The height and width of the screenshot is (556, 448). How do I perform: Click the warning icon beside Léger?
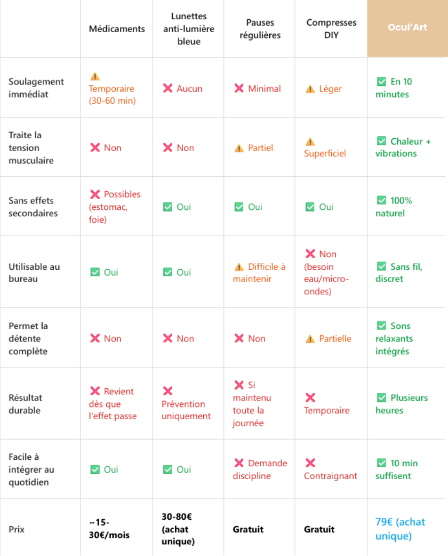310,89
